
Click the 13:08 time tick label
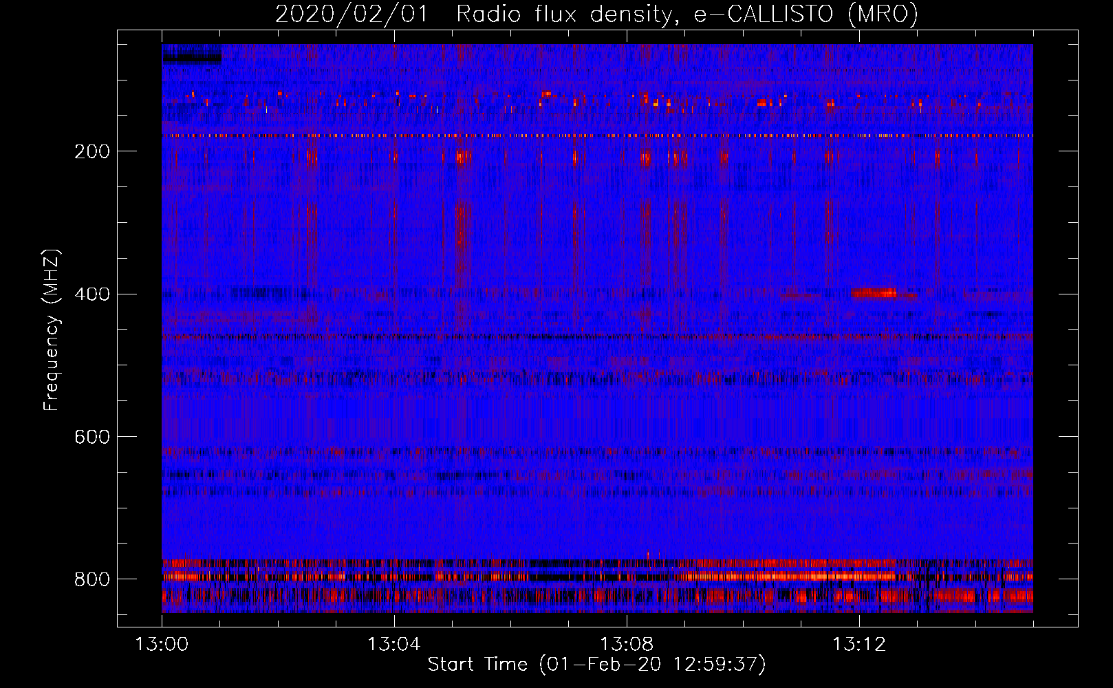tap(626, 645)
